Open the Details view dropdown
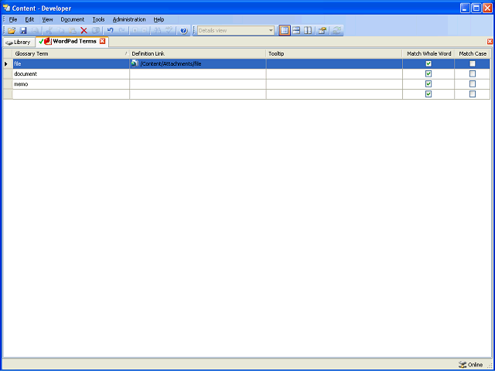This screenshot has width=495, height=371. tap(271, 31)
